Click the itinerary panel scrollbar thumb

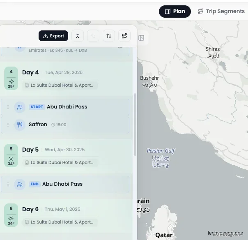(x=135, y=125)
